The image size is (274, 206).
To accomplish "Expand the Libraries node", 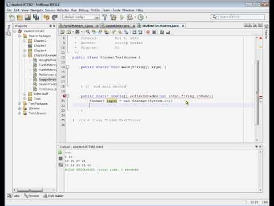I will tap(19, 108).
